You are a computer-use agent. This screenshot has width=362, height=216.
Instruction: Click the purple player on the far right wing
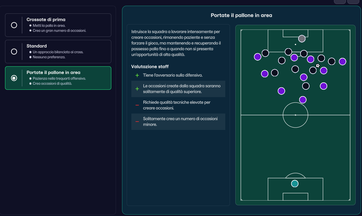point(342,62)
